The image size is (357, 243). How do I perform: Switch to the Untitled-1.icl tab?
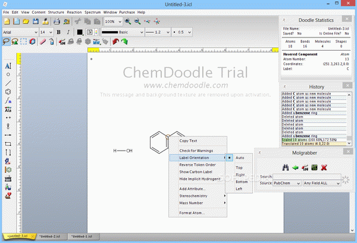coord(82,236)
